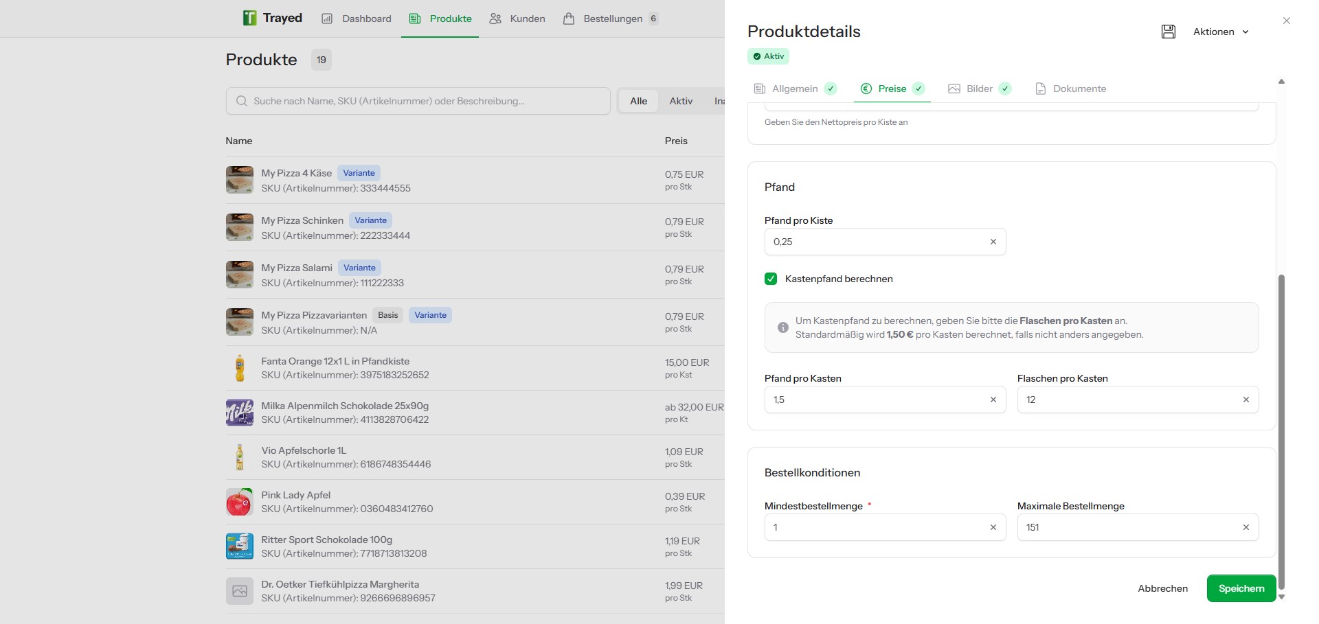This screenshot has height=624, width=1319.
Task: Open the Pink Lady Apfel product thumbnail
Action: tap(239, 502)
